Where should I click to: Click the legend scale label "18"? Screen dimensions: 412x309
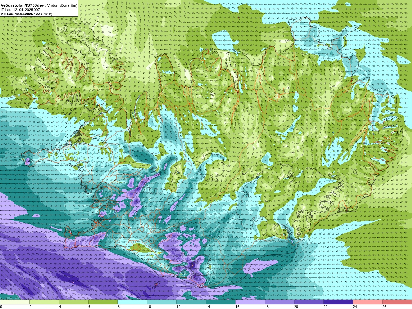[x=267, y=307]
